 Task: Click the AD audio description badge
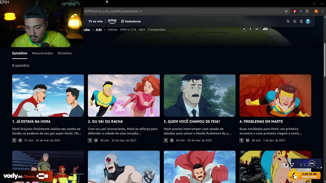point(265,29)
